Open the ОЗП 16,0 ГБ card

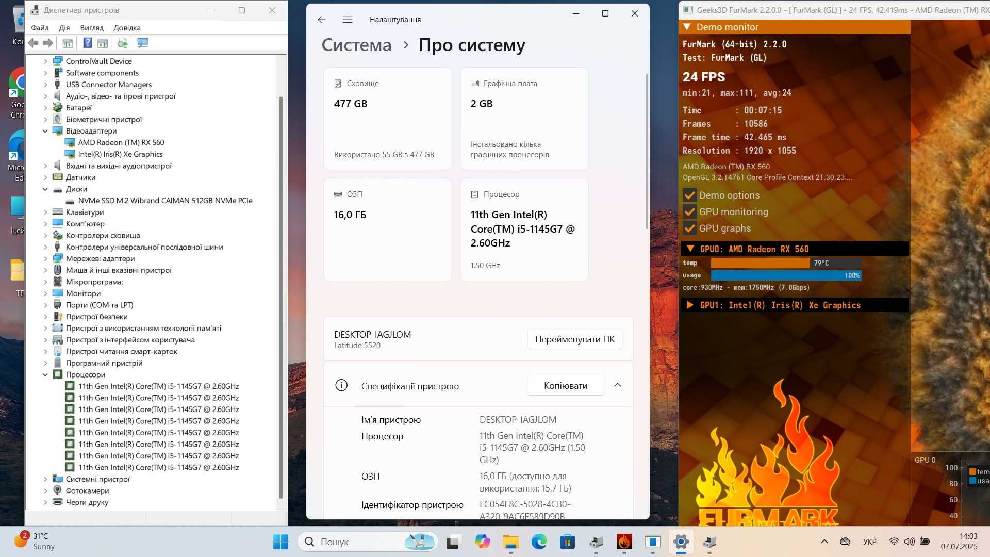[388, 230]
